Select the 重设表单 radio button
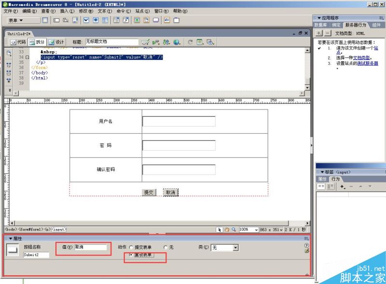Viewport: 386px width, 284px height. pos(131,255)
